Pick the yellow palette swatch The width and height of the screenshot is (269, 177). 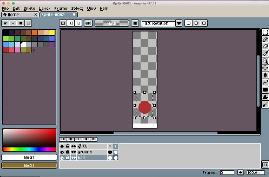click(x=52, y=33)
